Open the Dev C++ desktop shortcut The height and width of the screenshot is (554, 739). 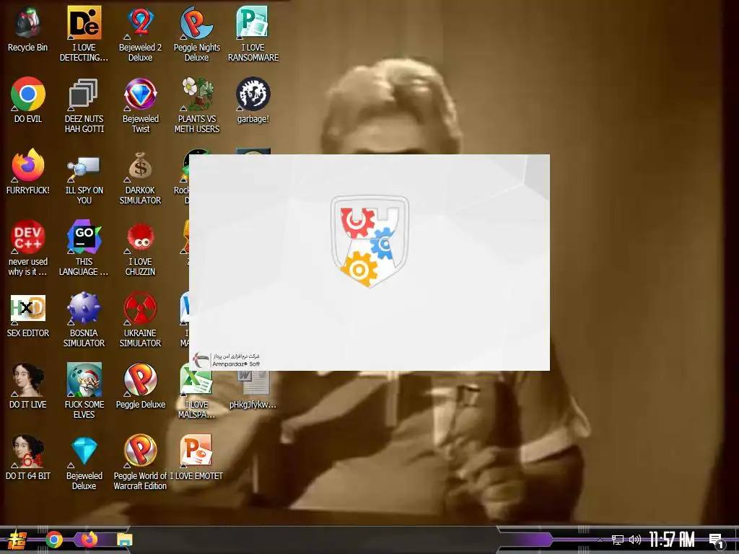[x=28, y=237]
